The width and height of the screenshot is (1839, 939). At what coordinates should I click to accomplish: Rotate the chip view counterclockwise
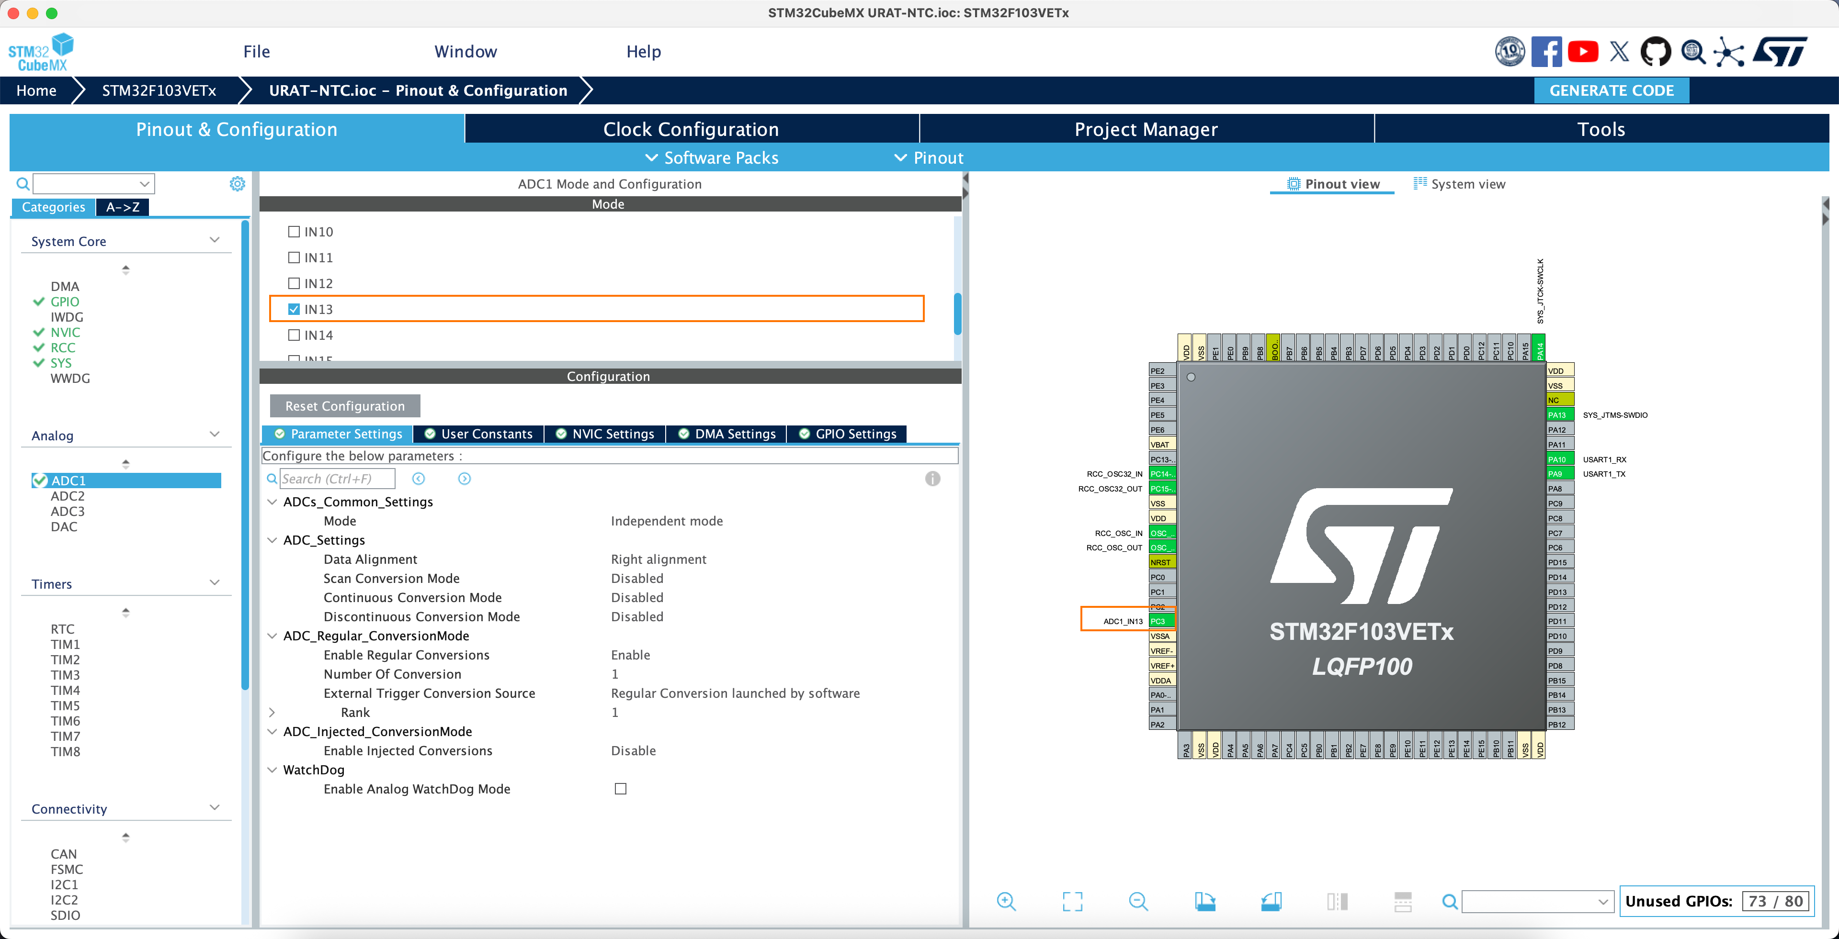click(1271, 901)
